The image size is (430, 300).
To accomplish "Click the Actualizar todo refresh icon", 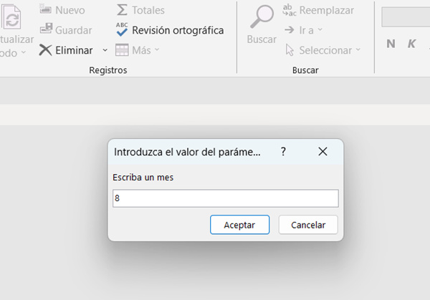I will point(12,20).
